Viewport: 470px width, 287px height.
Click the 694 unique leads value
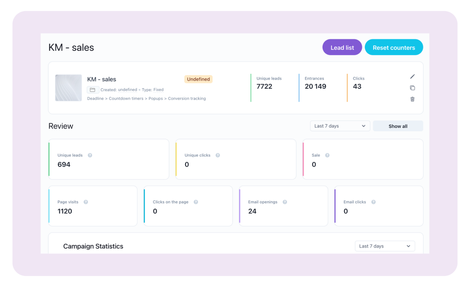pyautogui.click(x=64, y=164)
